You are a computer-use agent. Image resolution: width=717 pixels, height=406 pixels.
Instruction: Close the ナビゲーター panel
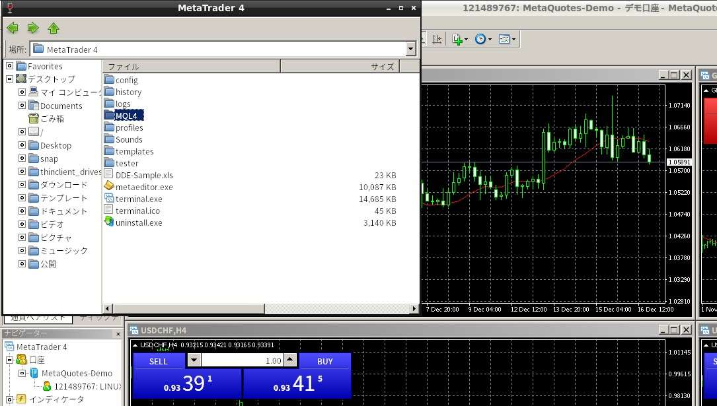coord(118,334)
